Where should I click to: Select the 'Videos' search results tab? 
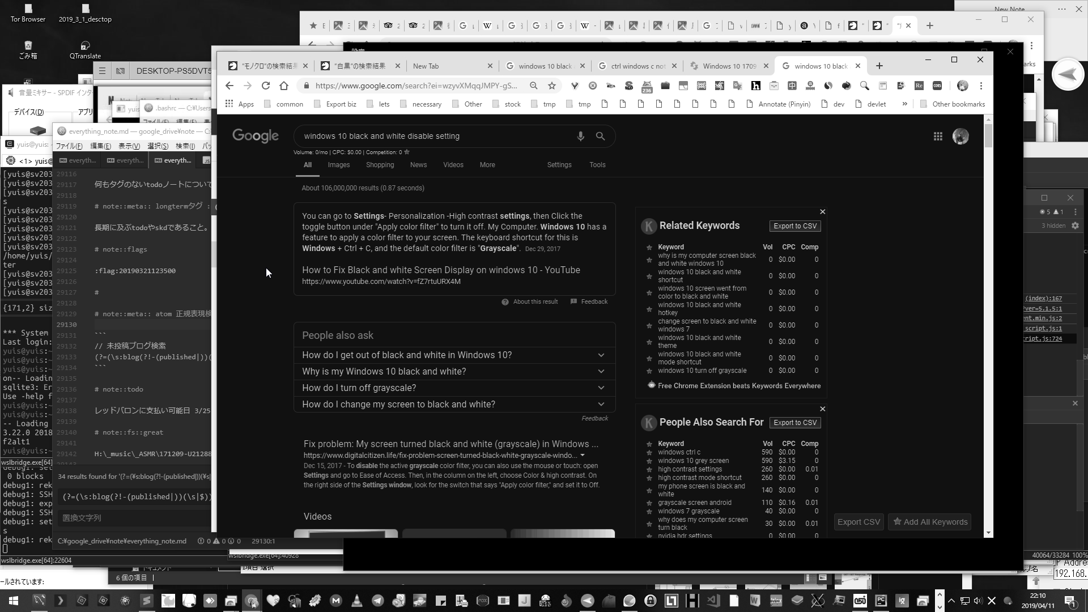point(453,164)
